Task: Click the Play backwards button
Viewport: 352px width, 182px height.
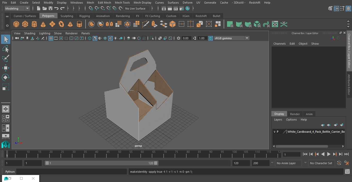Action: tap(323, 154)
